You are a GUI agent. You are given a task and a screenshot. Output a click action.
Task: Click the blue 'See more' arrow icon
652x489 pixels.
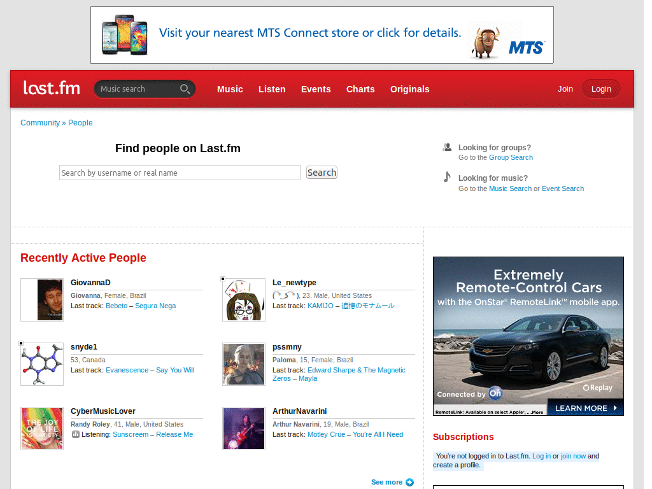pos(411,482)
